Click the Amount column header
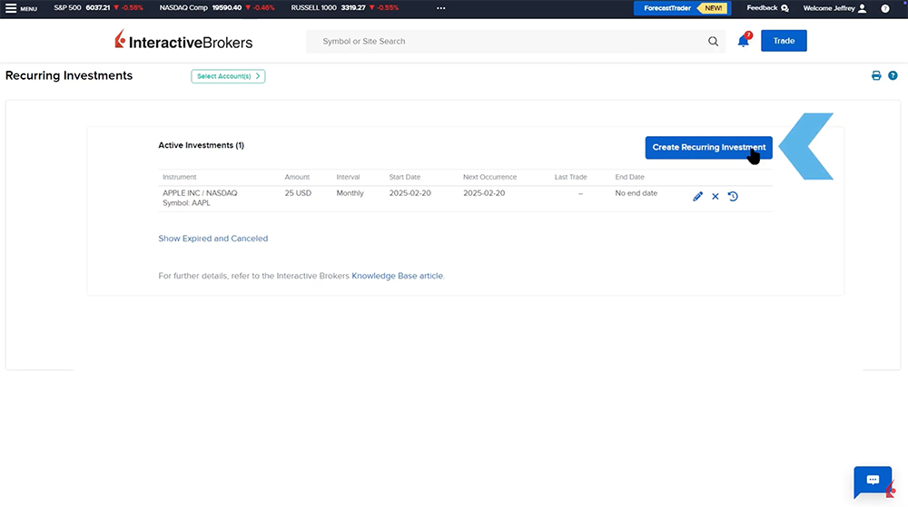This screenshot has height=507, width=908. tap(297, 177)
